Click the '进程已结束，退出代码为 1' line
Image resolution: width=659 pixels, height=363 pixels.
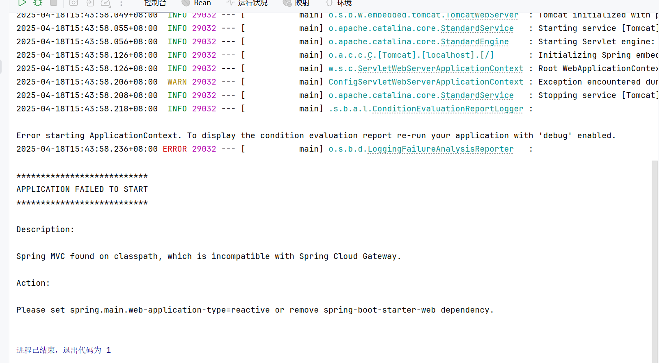[x=64, y=350]
